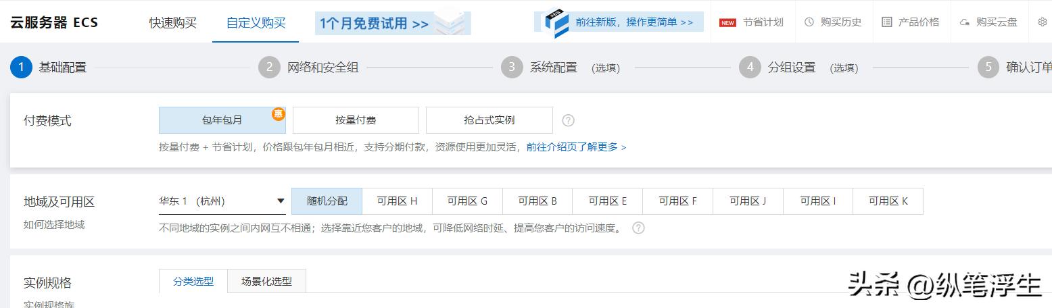The width and height of the screenshot is (1052, 308).
Task: Click the 地域及可用区 label
Action: pos(59,201)
